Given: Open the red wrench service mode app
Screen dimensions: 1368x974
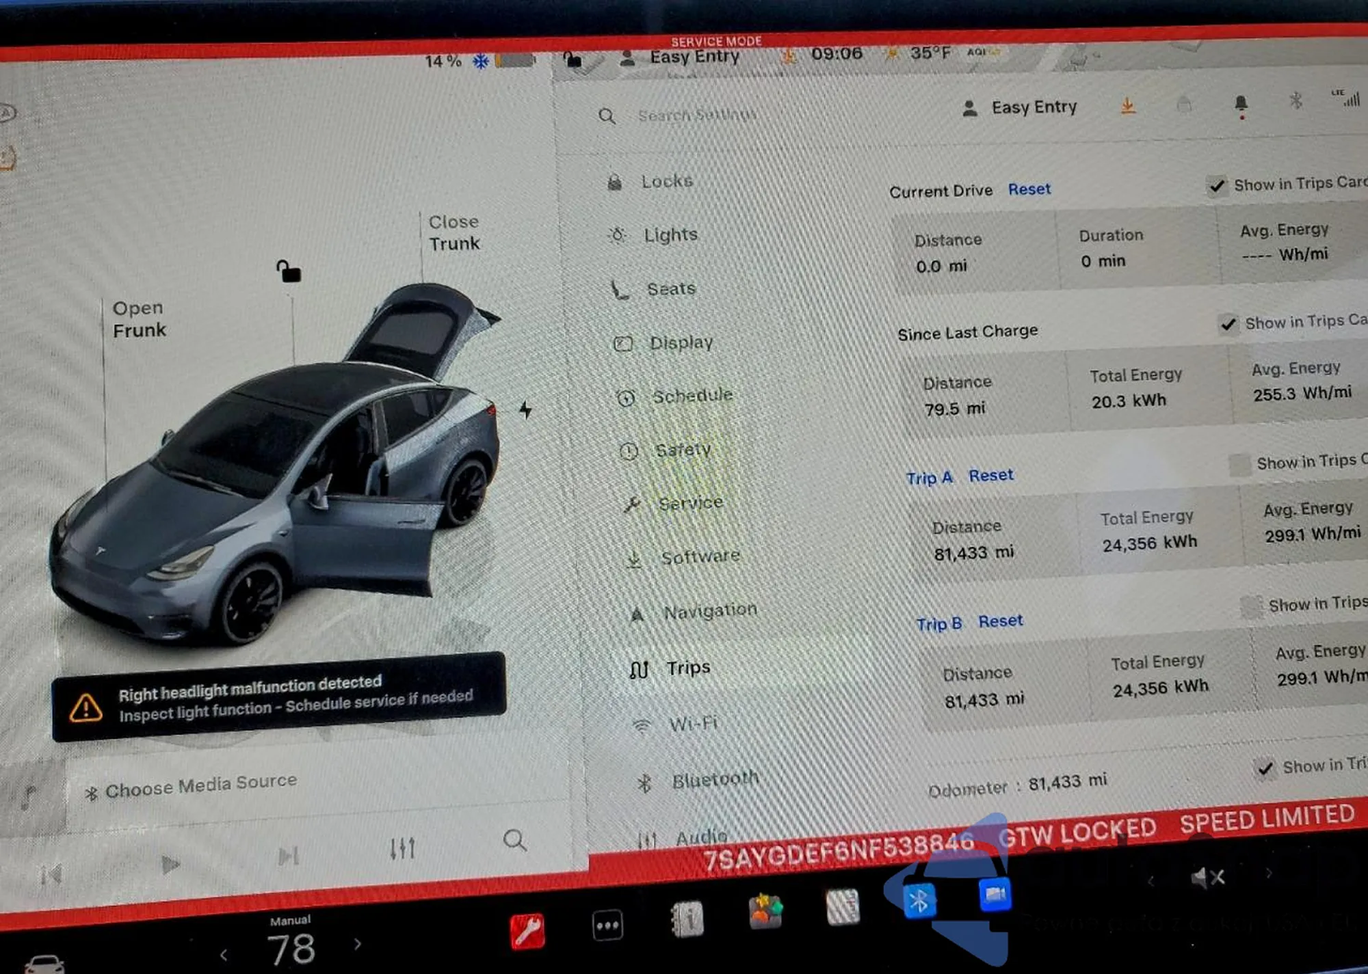Looking at the screenshot, I should (x=527, y=930).
